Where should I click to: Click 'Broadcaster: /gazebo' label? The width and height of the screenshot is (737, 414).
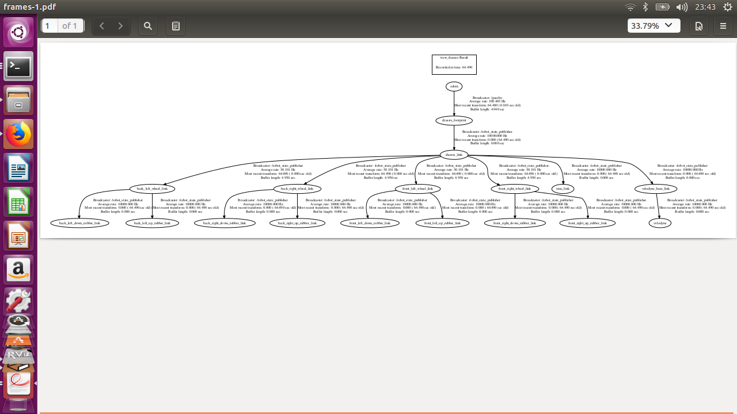(x=487, y=98)
